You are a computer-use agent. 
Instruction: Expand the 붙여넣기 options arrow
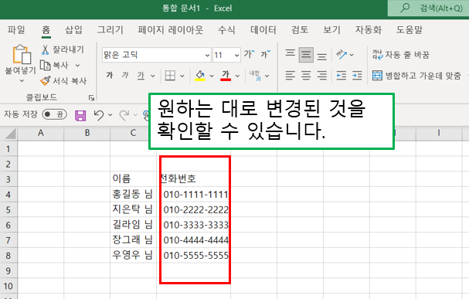click(22, 80)
